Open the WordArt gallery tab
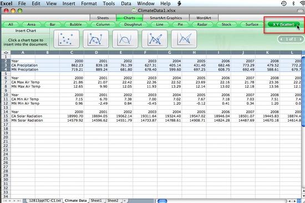 pyautogui.click(x=204, y=18)
